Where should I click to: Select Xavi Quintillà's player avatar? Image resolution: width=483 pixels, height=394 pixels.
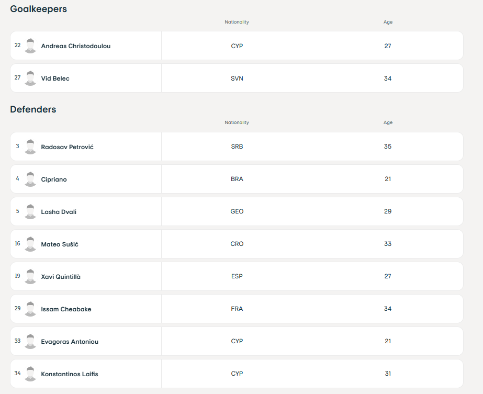[30, 276]
